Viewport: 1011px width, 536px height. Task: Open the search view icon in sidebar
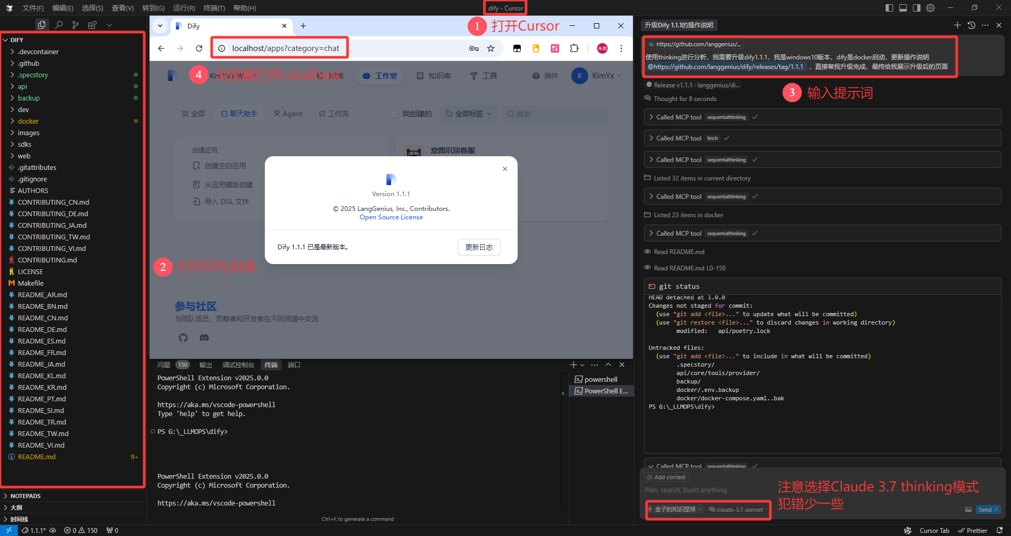click(59, 25)
